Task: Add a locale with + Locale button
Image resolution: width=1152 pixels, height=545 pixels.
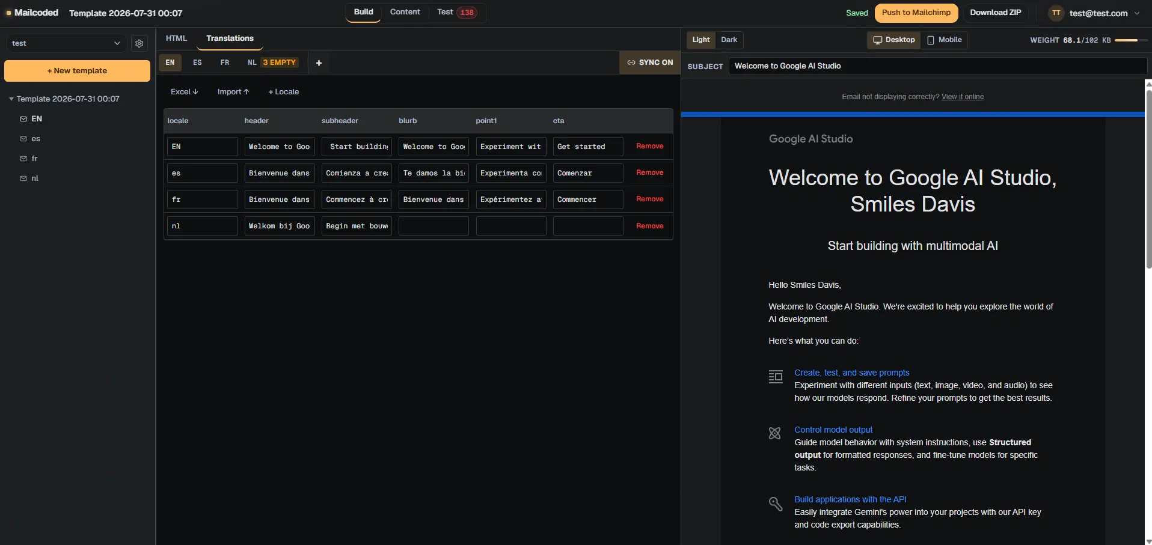Action: 284,92
